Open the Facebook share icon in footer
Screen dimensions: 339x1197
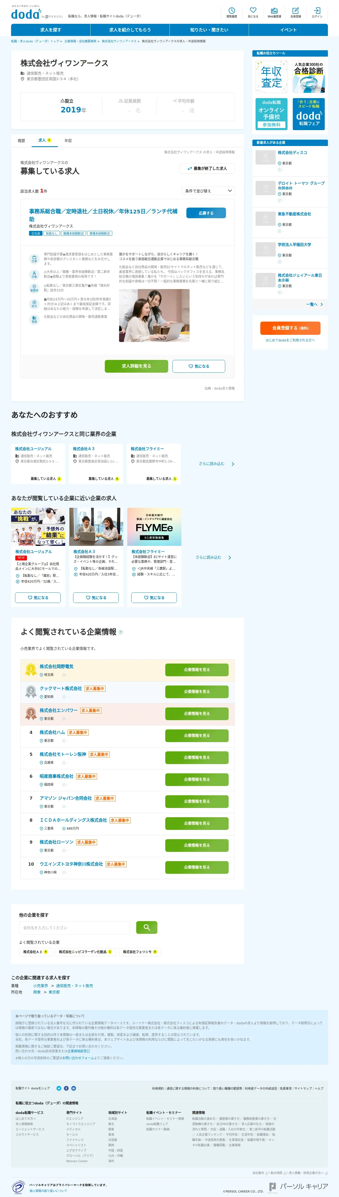point(66,1088)
